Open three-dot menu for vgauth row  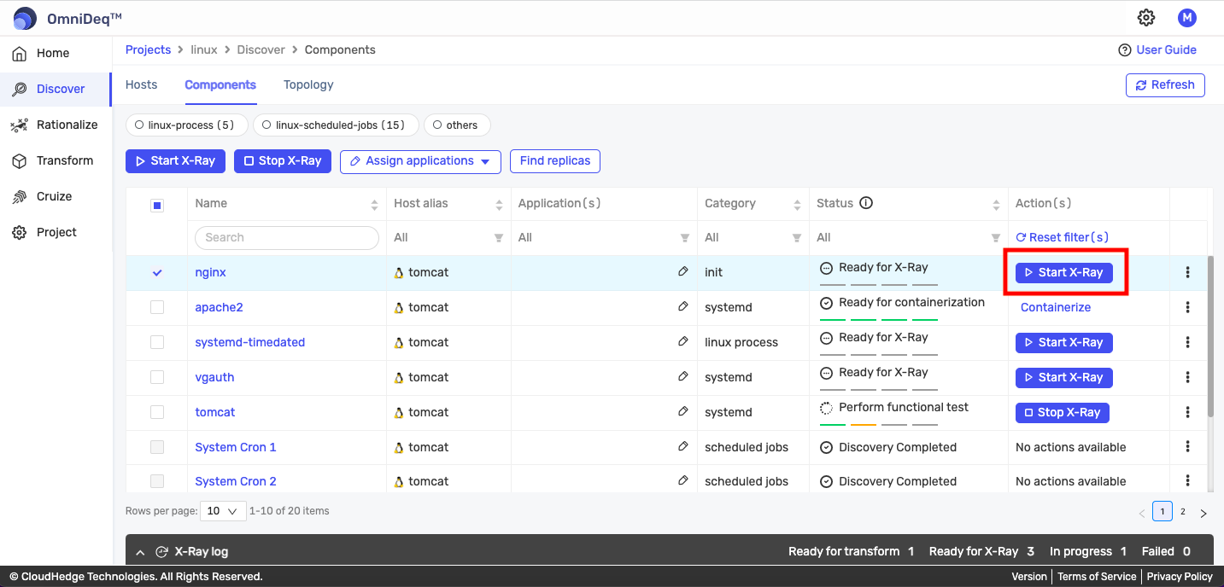pos(1187,377)
